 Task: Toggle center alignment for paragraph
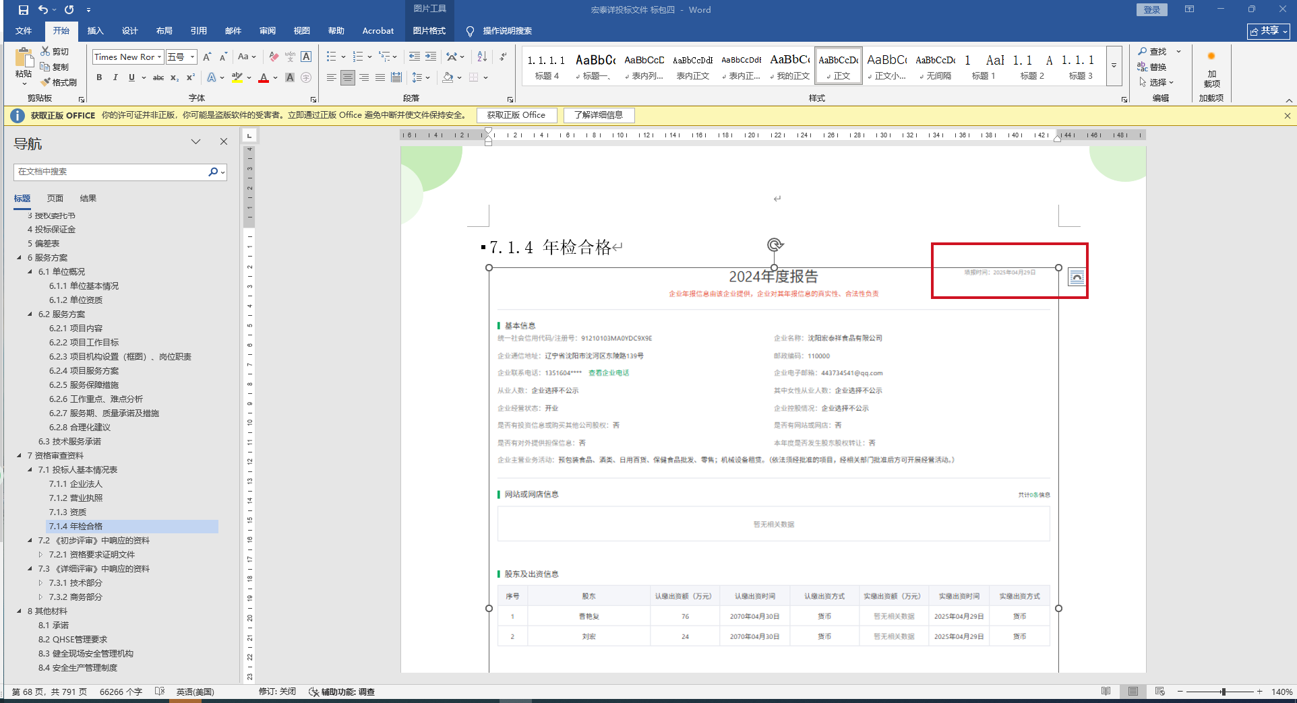[x=347, y=77]
